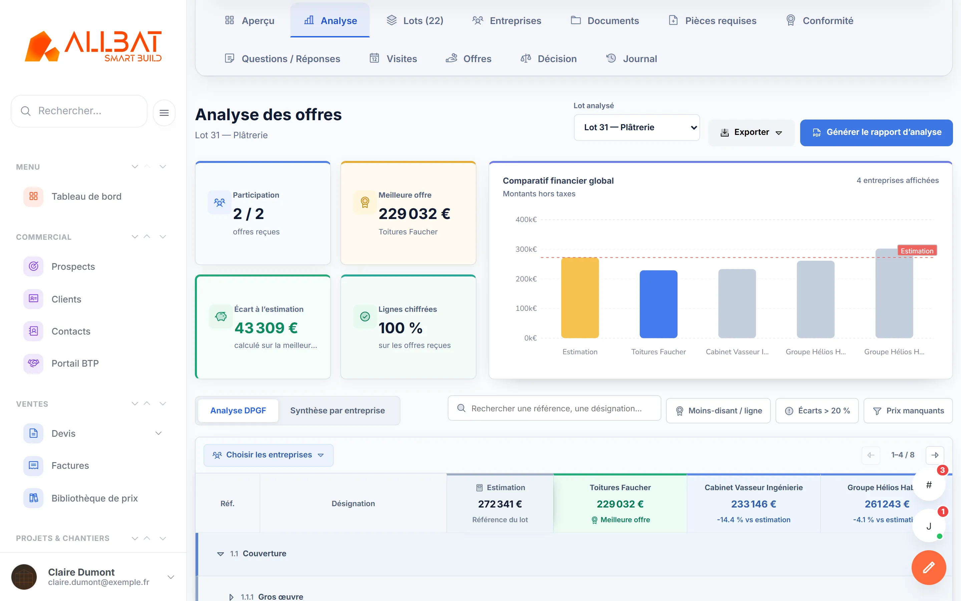Open the Clients card icon

click(x=33, y=299)
